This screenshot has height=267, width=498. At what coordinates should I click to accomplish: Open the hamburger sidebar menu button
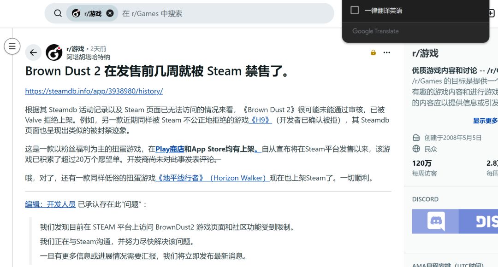12,46
